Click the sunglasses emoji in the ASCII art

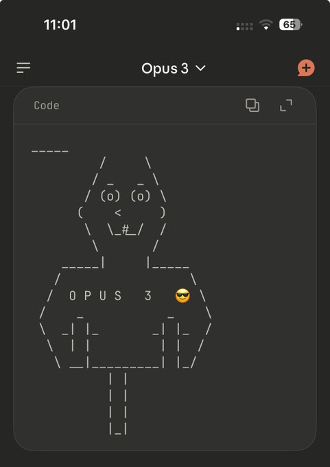(182, 296)
